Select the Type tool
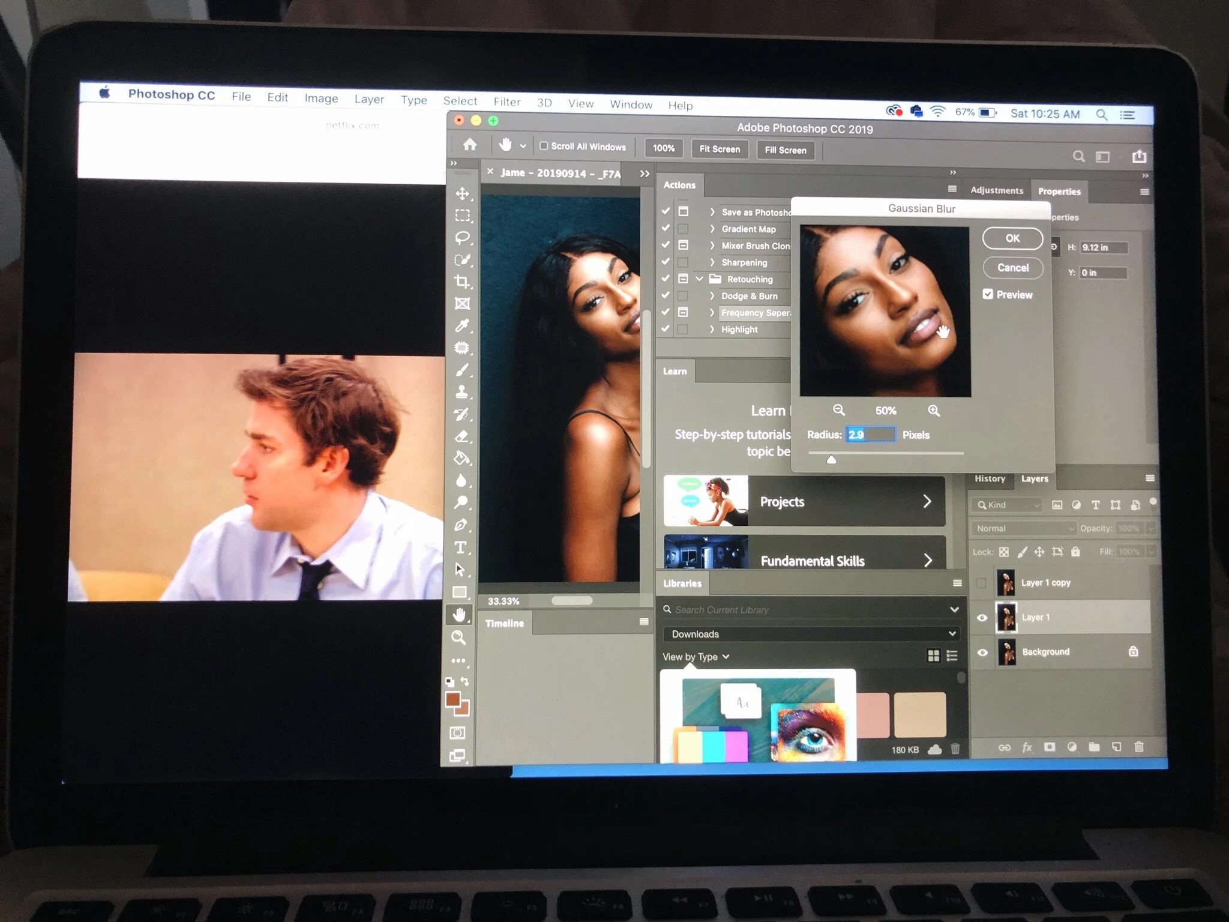1229x922 pixels. tap(460, 547)
